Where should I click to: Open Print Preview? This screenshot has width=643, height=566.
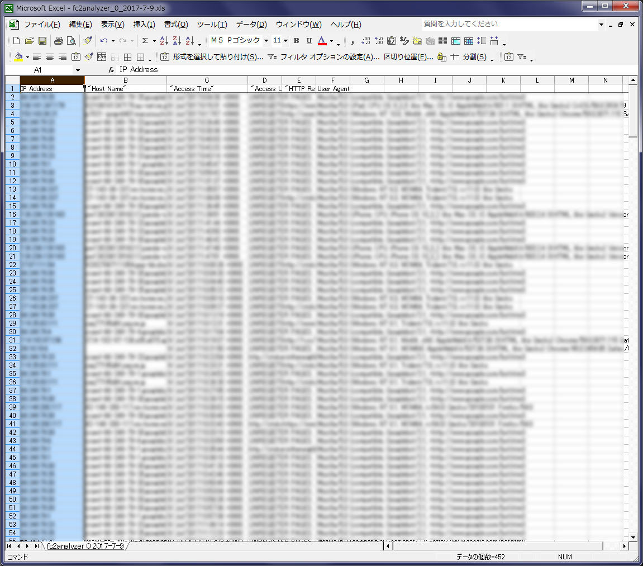pos(72,41)
